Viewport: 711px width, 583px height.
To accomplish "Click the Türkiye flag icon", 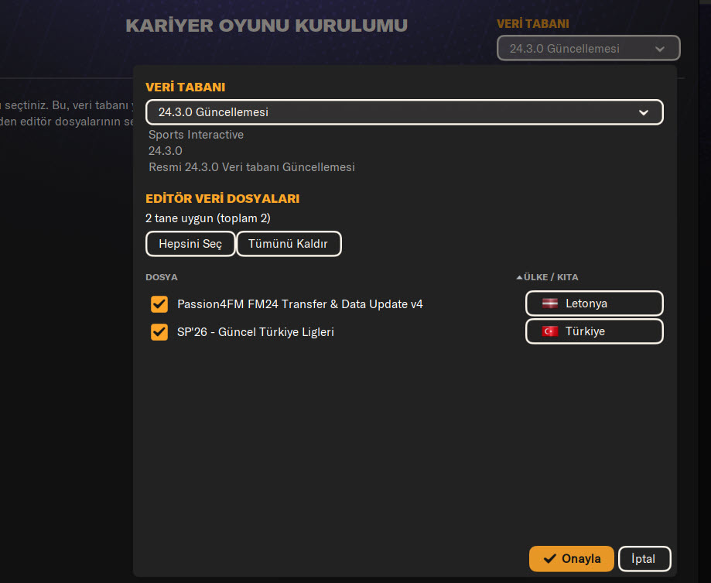I will [x=550, y=331].
